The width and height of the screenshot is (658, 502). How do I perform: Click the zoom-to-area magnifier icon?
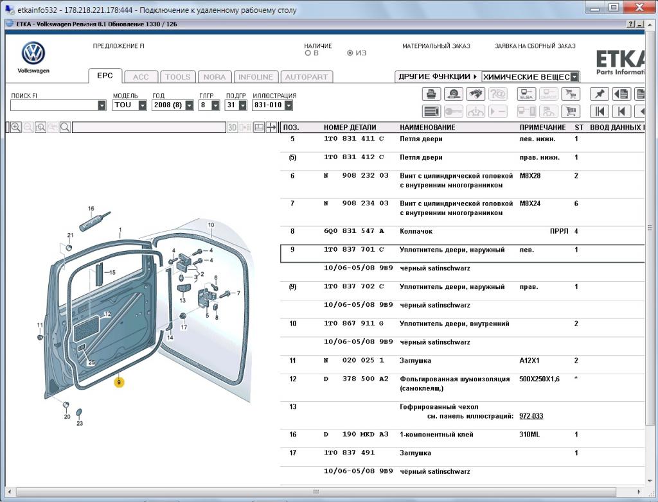40,127
